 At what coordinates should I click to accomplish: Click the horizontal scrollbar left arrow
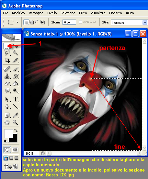click(49, 153)
